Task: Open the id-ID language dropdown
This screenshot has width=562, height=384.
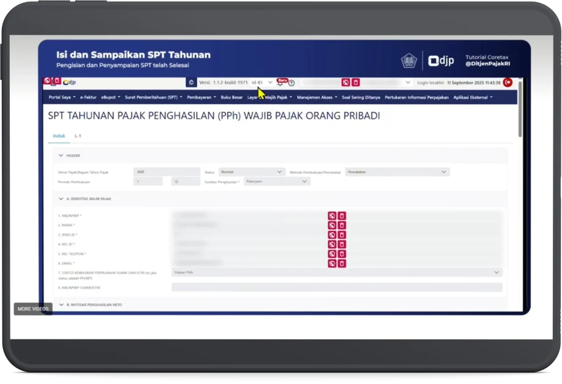Action: (x=262, y=83)
